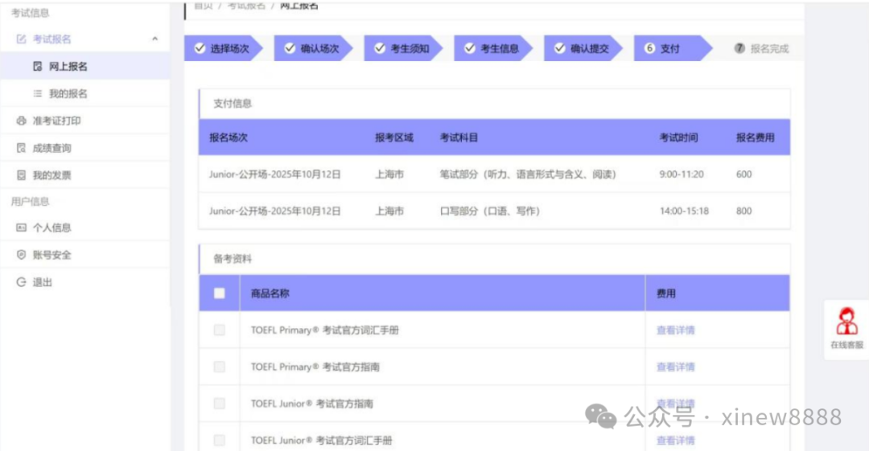Click the 成绩查询 icon in sidebar

pos(22,149)
